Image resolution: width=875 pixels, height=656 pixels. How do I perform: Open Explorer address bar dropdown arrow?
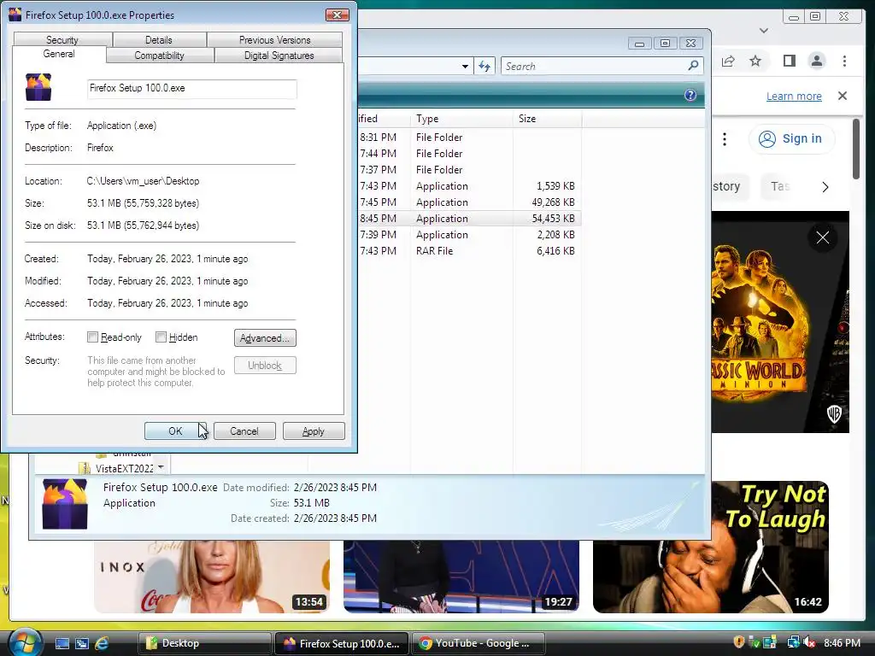click(465, 67)
